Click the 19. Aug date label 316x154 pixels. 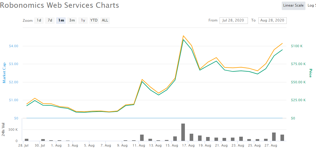coord(205,145)
